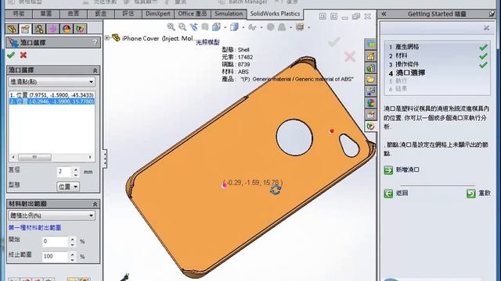501x281 pixels.
Task: Collapse the Getting Started task pane with chevrons
Action: 384,14
